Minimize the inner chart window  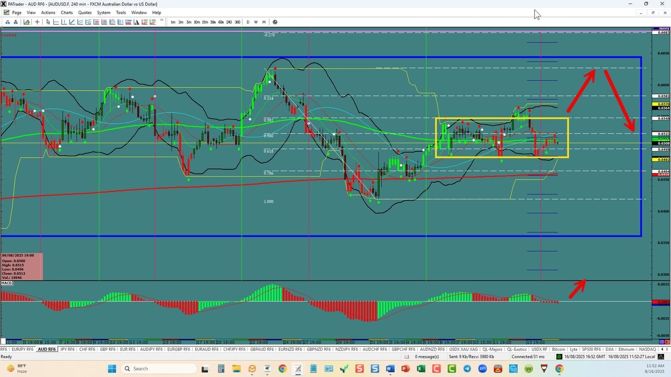pos(641,13)
